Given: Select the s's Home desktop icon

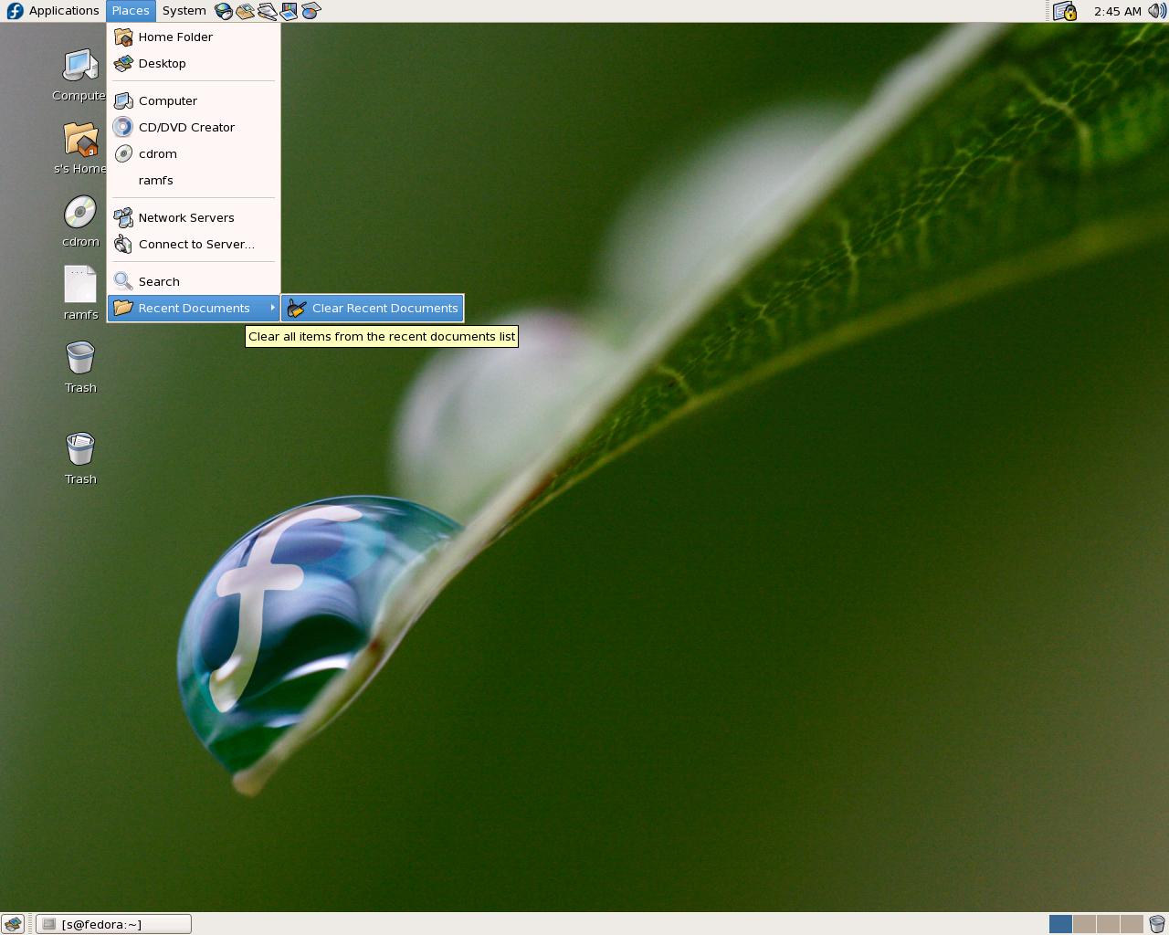Looking at the screenshot, I should (x=79, y=148).
